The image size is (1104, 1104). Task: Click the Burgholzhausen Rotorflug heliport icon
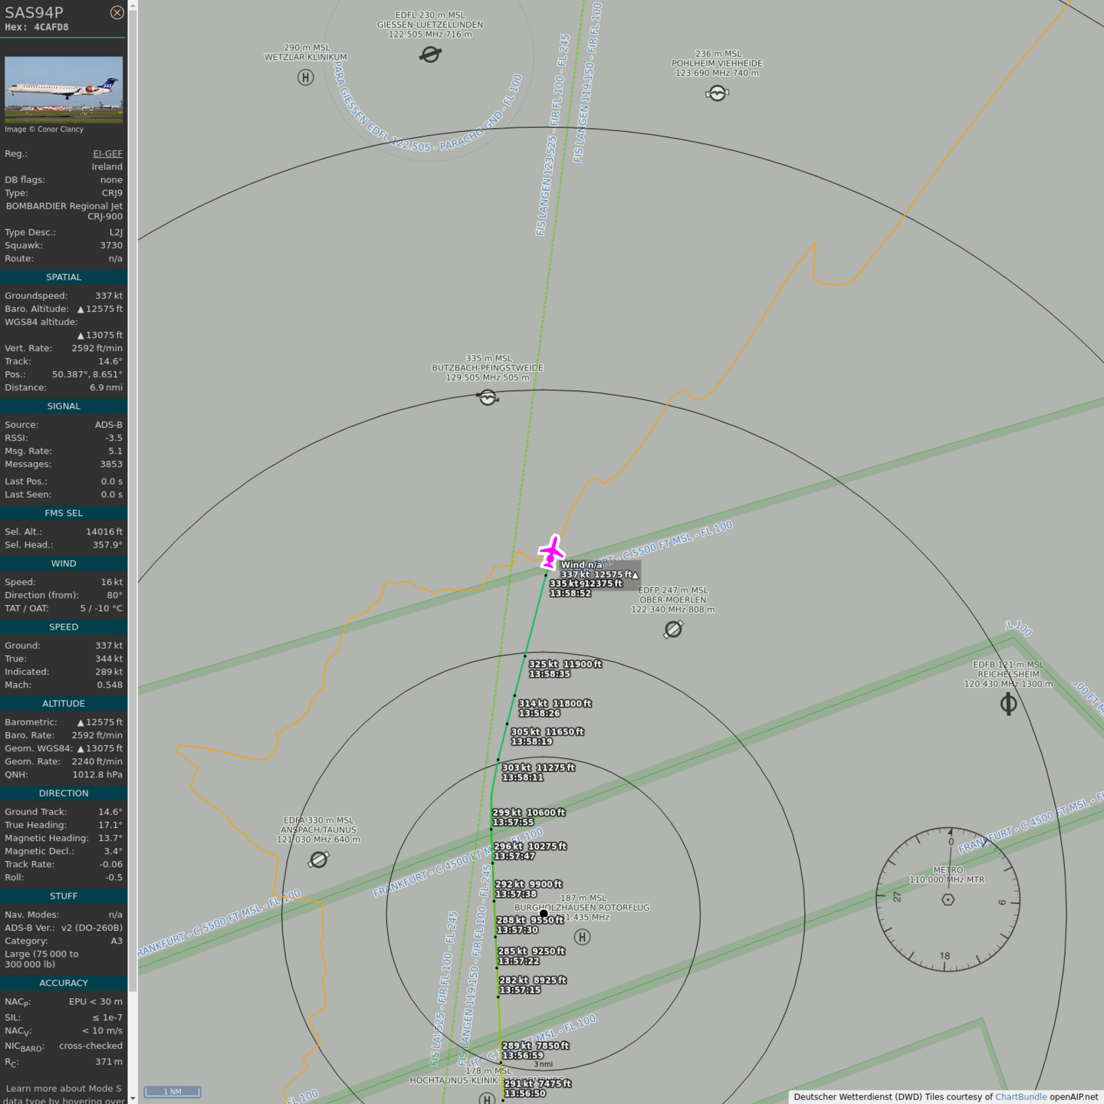[582, 937]
